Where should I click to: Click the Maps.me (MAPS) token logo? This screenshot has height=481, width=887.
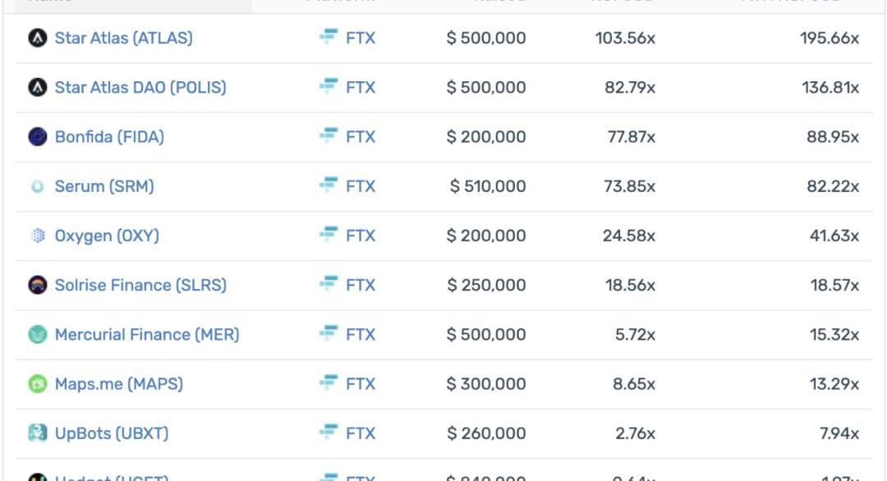coord(37,383)
